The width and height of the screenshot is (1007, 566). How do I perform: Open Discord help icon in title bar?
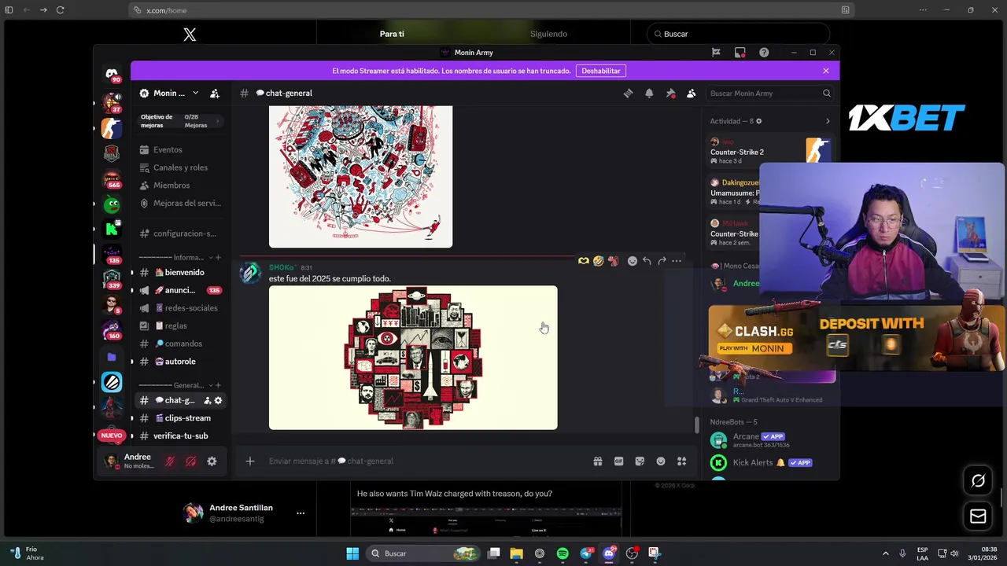click(x=764, y=53)
